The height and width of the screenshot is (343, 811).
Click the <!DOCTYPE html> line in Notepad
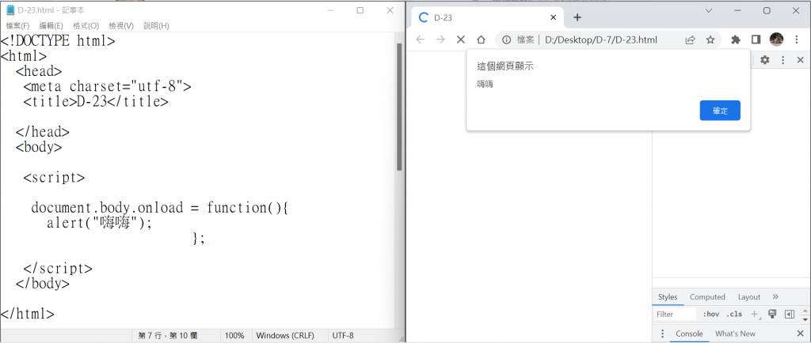pos(58,41)
